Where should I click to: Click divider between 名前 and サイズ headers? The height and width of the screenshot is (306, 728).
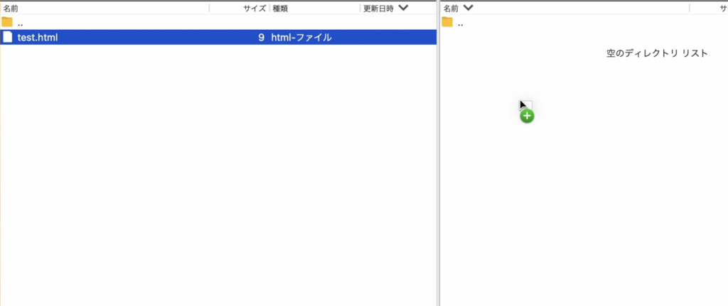(209, 8)
